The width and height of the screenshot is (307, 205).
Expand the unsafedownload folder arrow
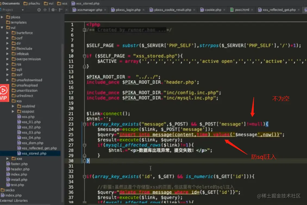pyautogui.click(x=7, y=80)
